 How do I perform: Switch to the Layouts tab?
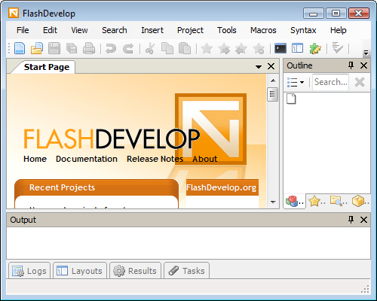(80, 271)
